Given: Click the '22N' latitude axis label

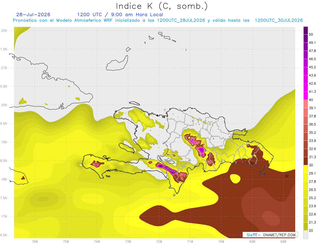Looking at the screenshot, I should (4, 30).
